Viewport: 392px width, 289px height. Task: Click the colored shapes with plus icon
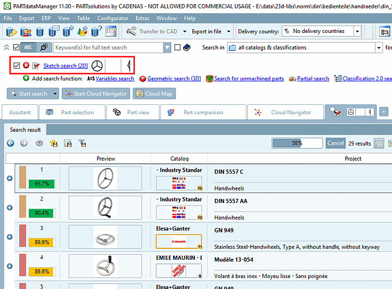[82, 31]
